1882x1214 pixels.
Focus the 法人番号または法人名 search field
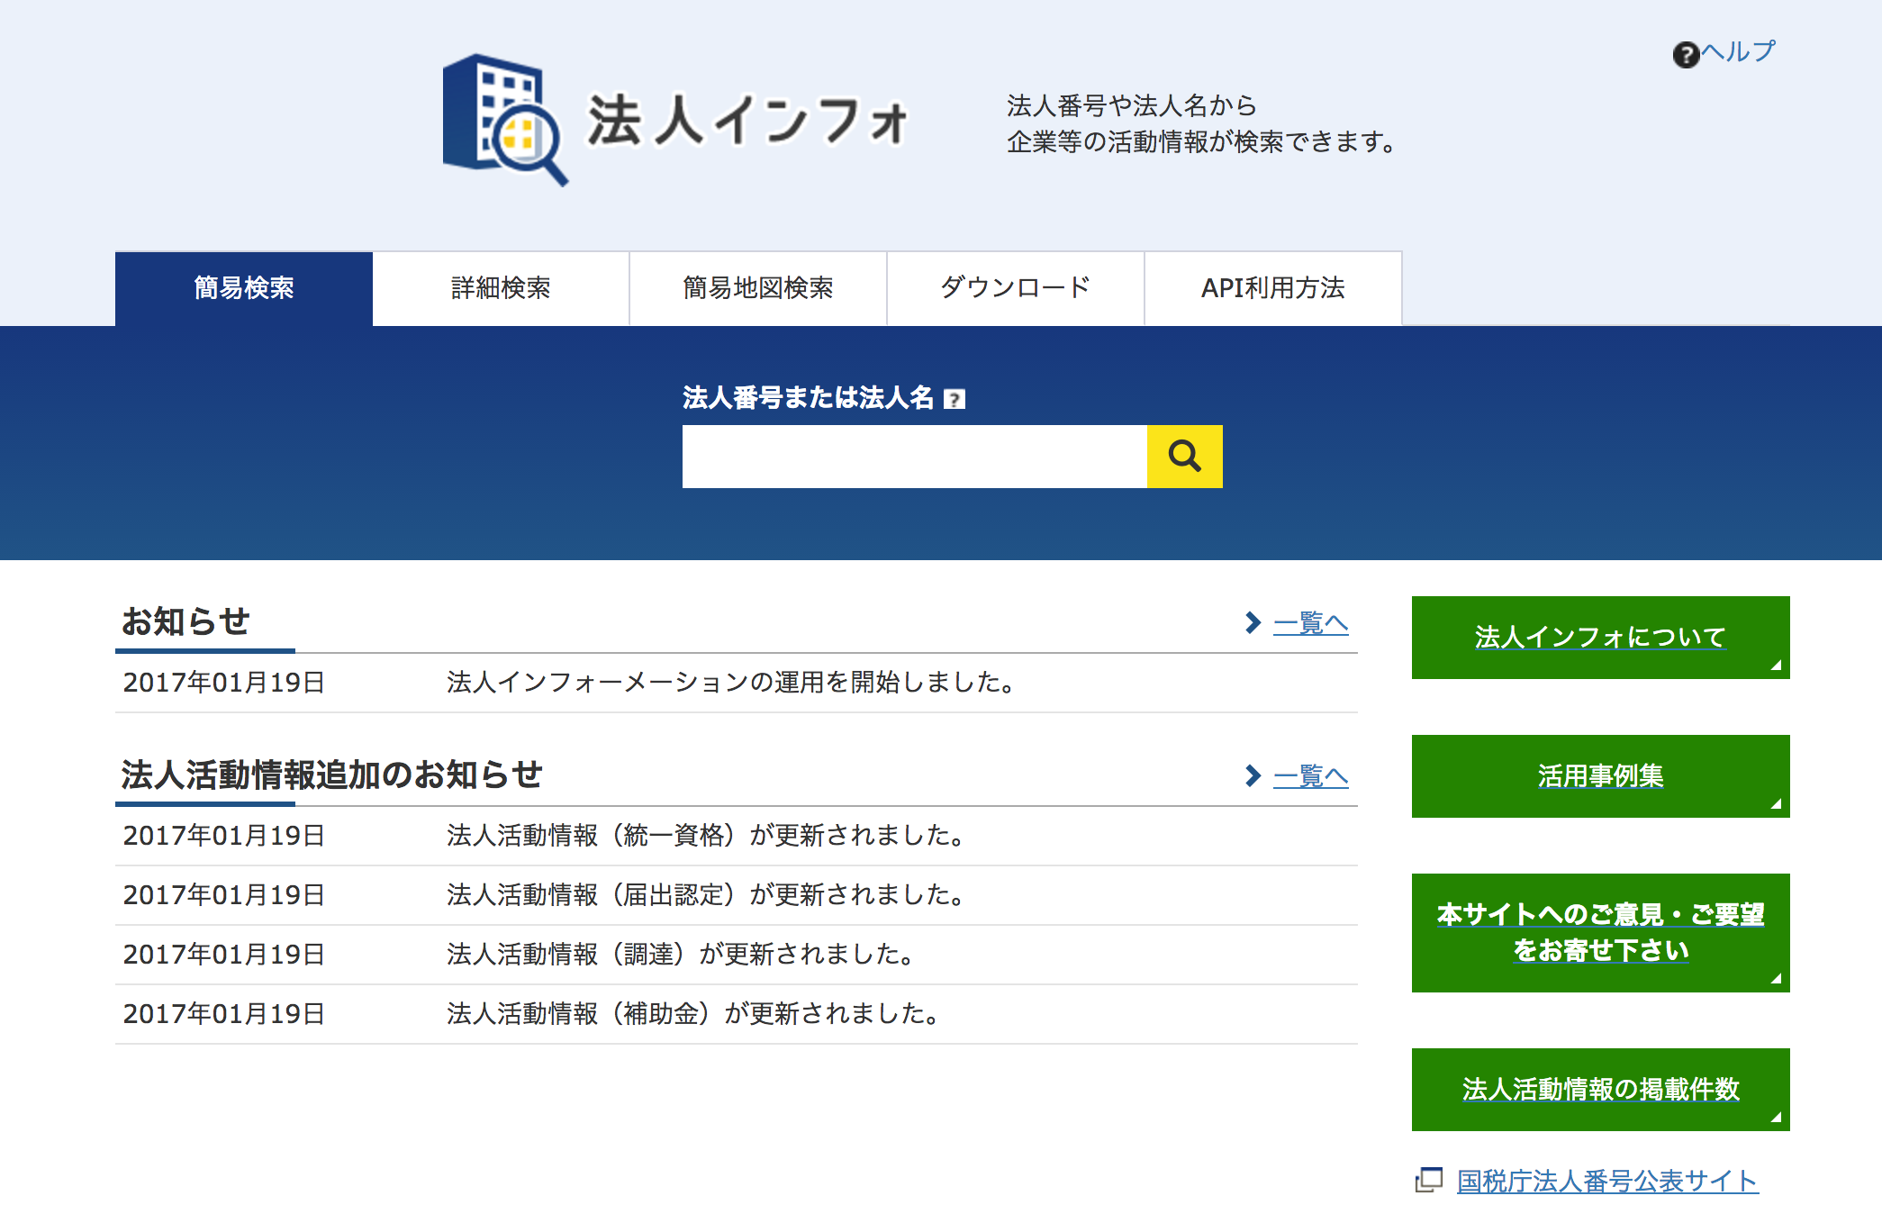point(915,457)
